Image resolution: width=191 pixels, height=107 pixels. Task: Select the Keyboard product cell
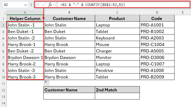click(x=117, y=38)
